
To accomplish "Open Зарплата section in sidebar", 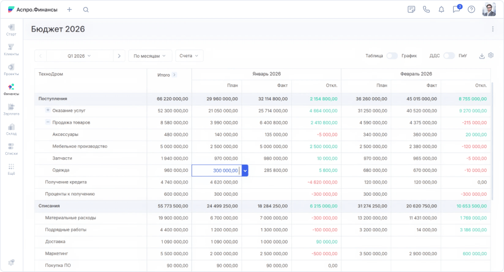I will pos(11,109).
